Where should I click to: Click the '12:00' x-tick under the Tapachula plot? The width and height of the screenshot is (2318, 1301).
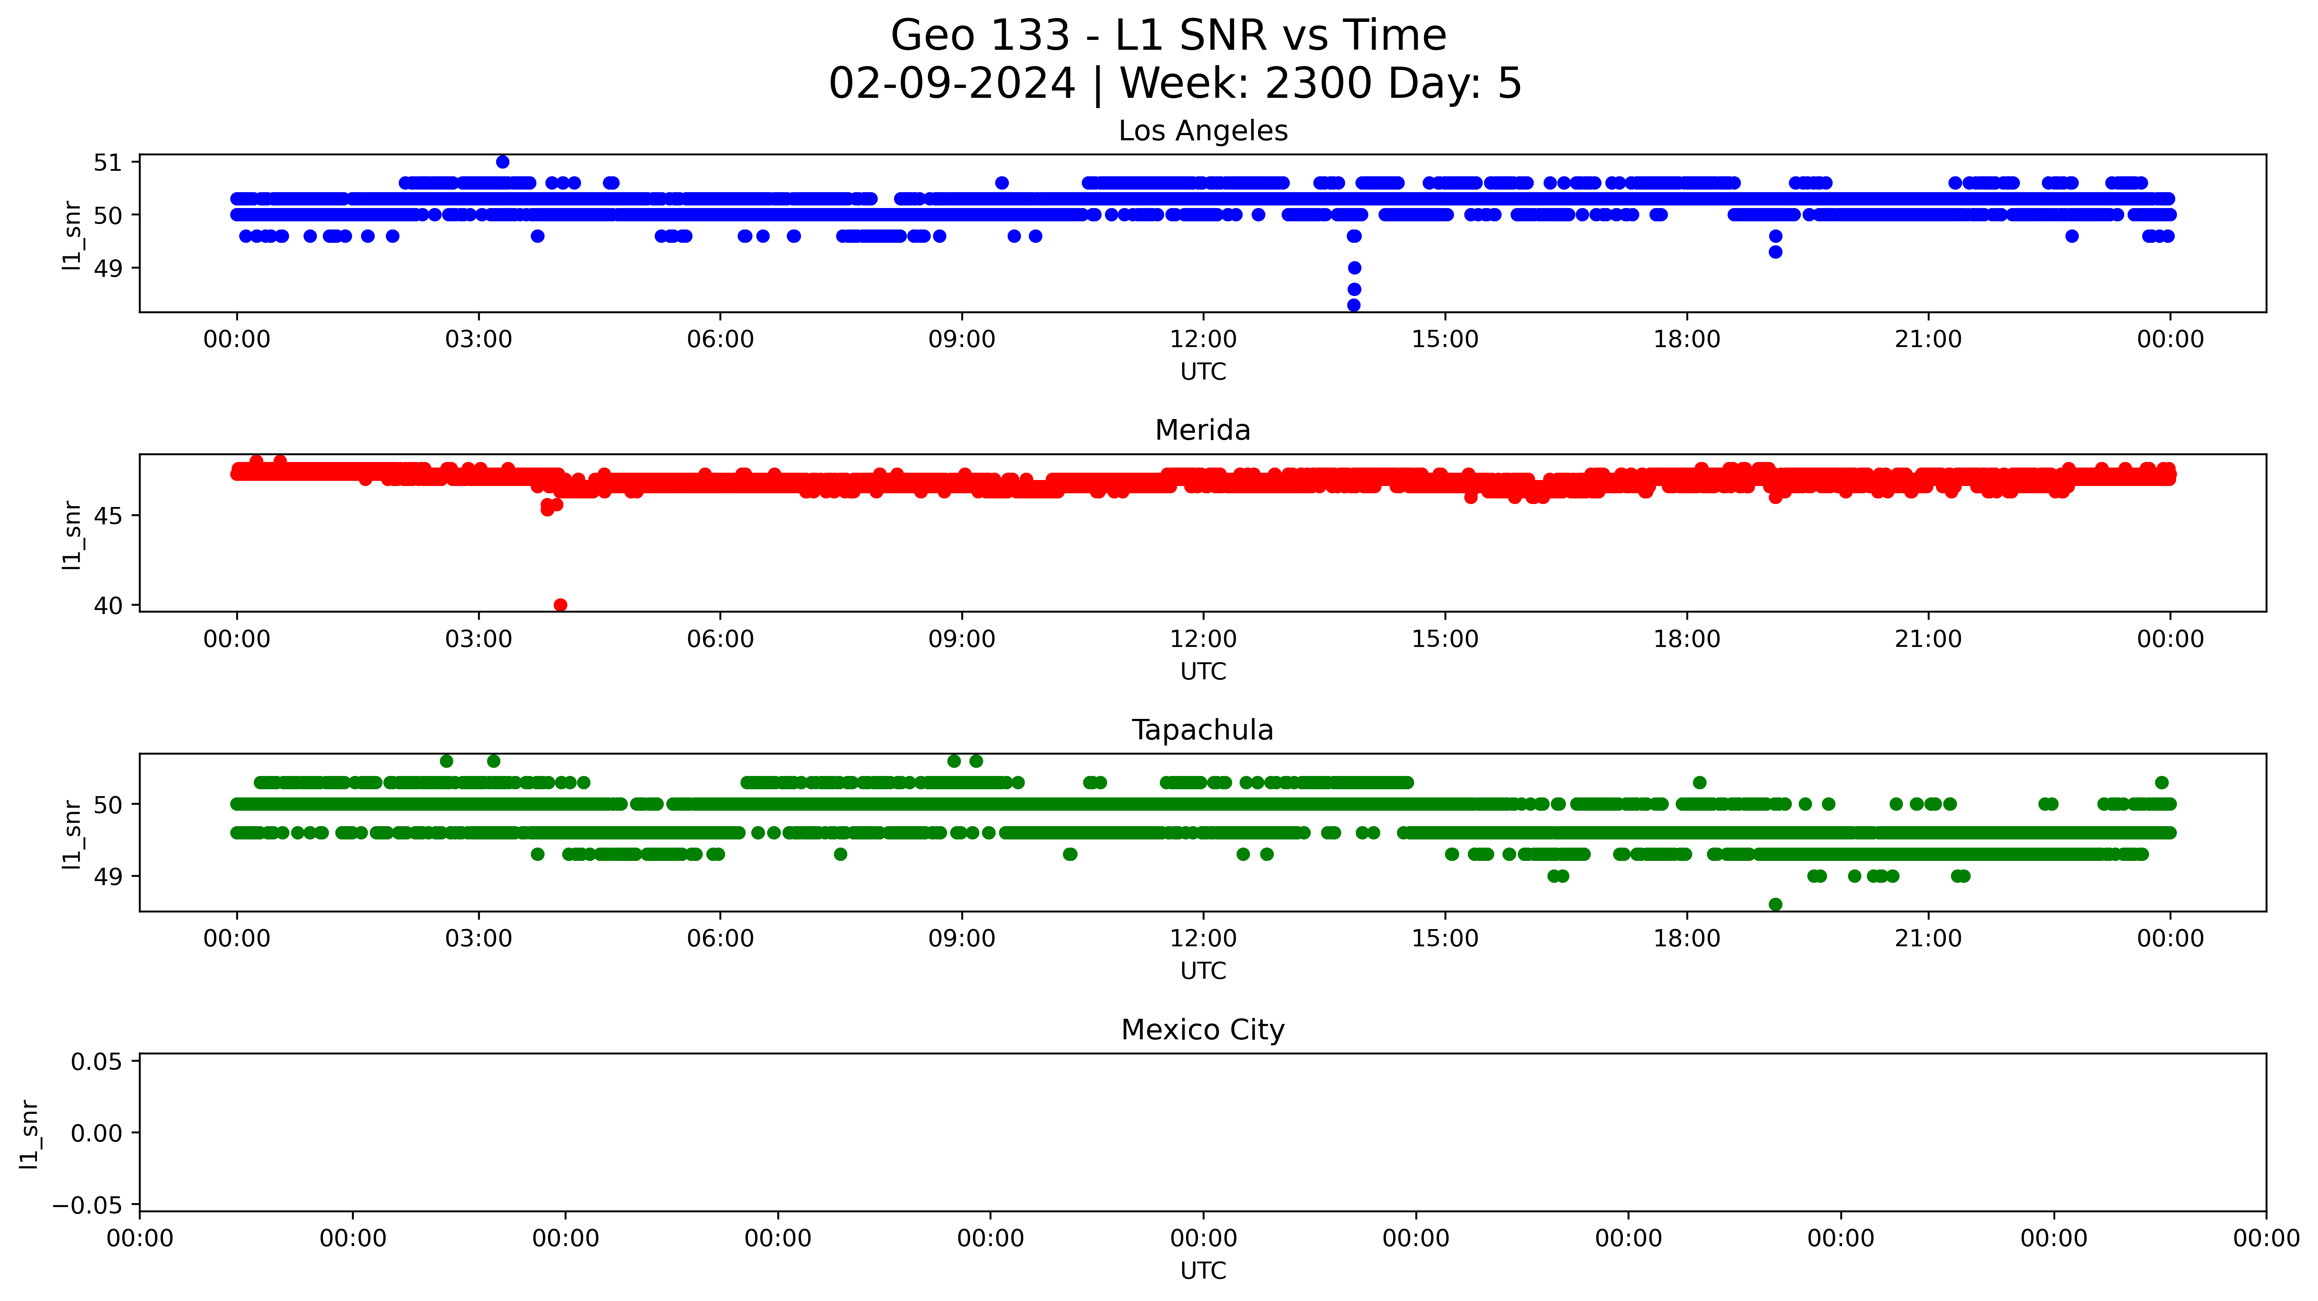(1203, 939)
